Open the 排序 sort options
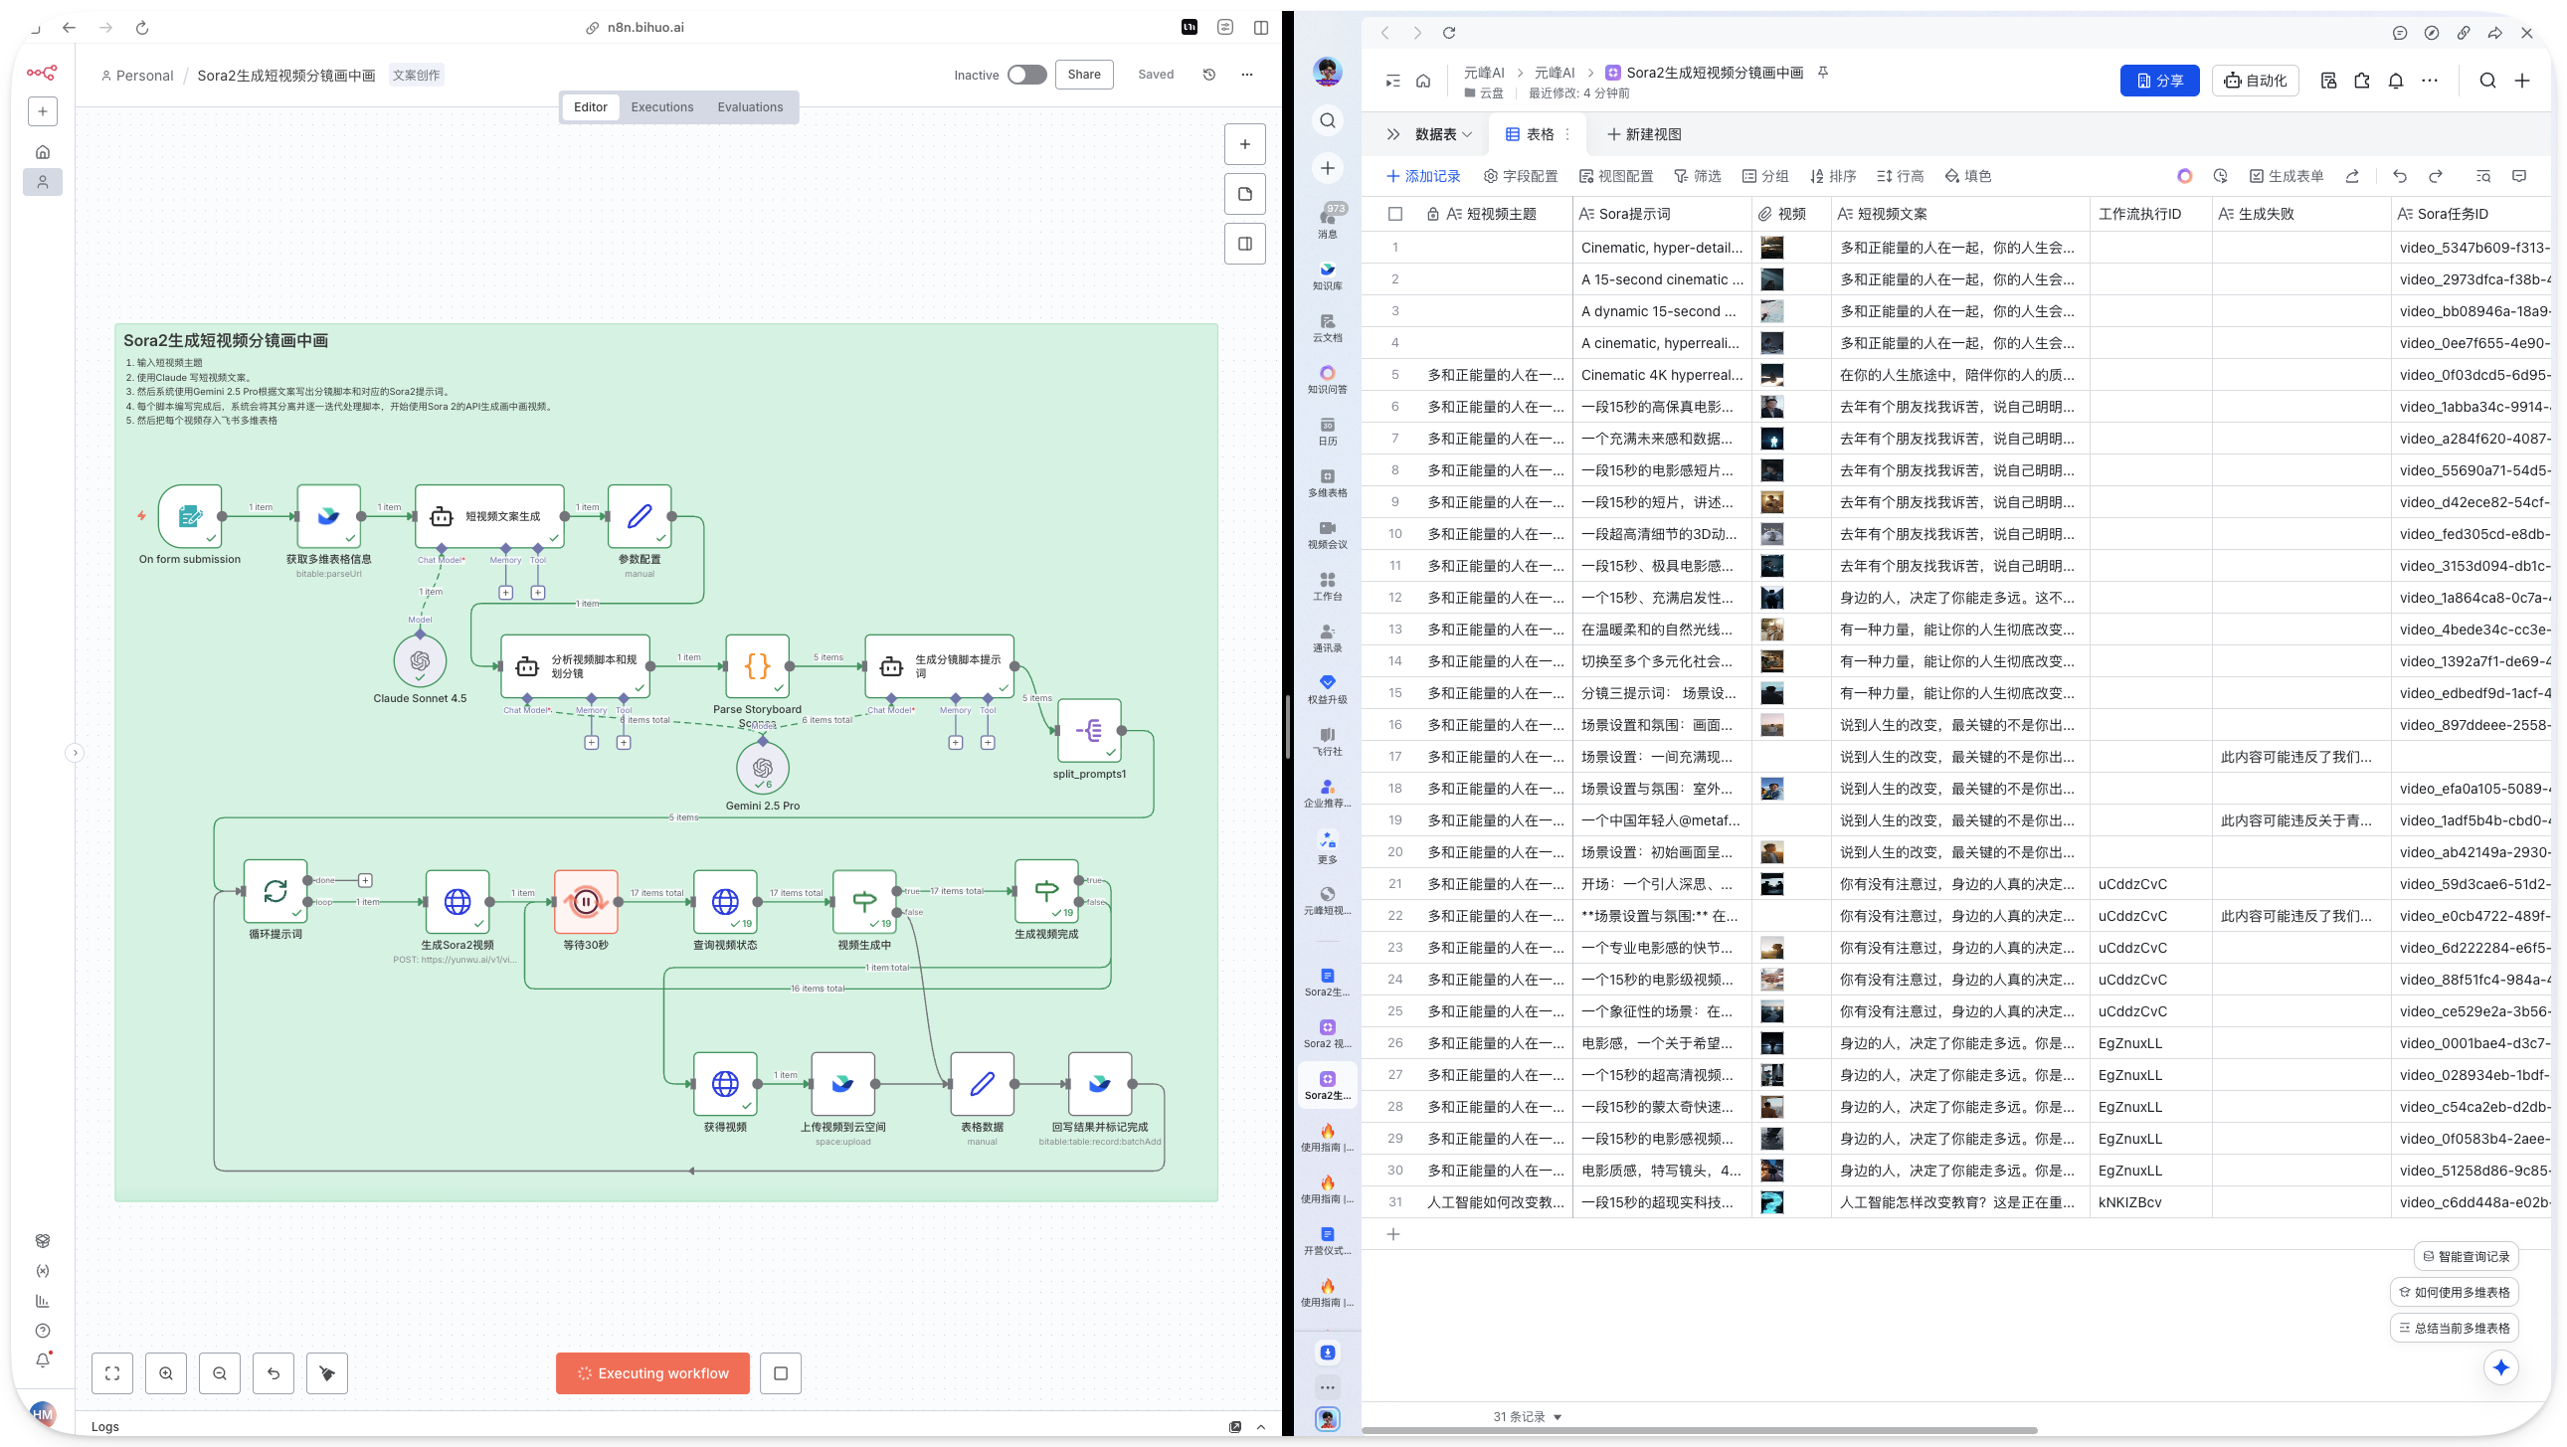Screen dimensions: 2567x1447 1833,176
